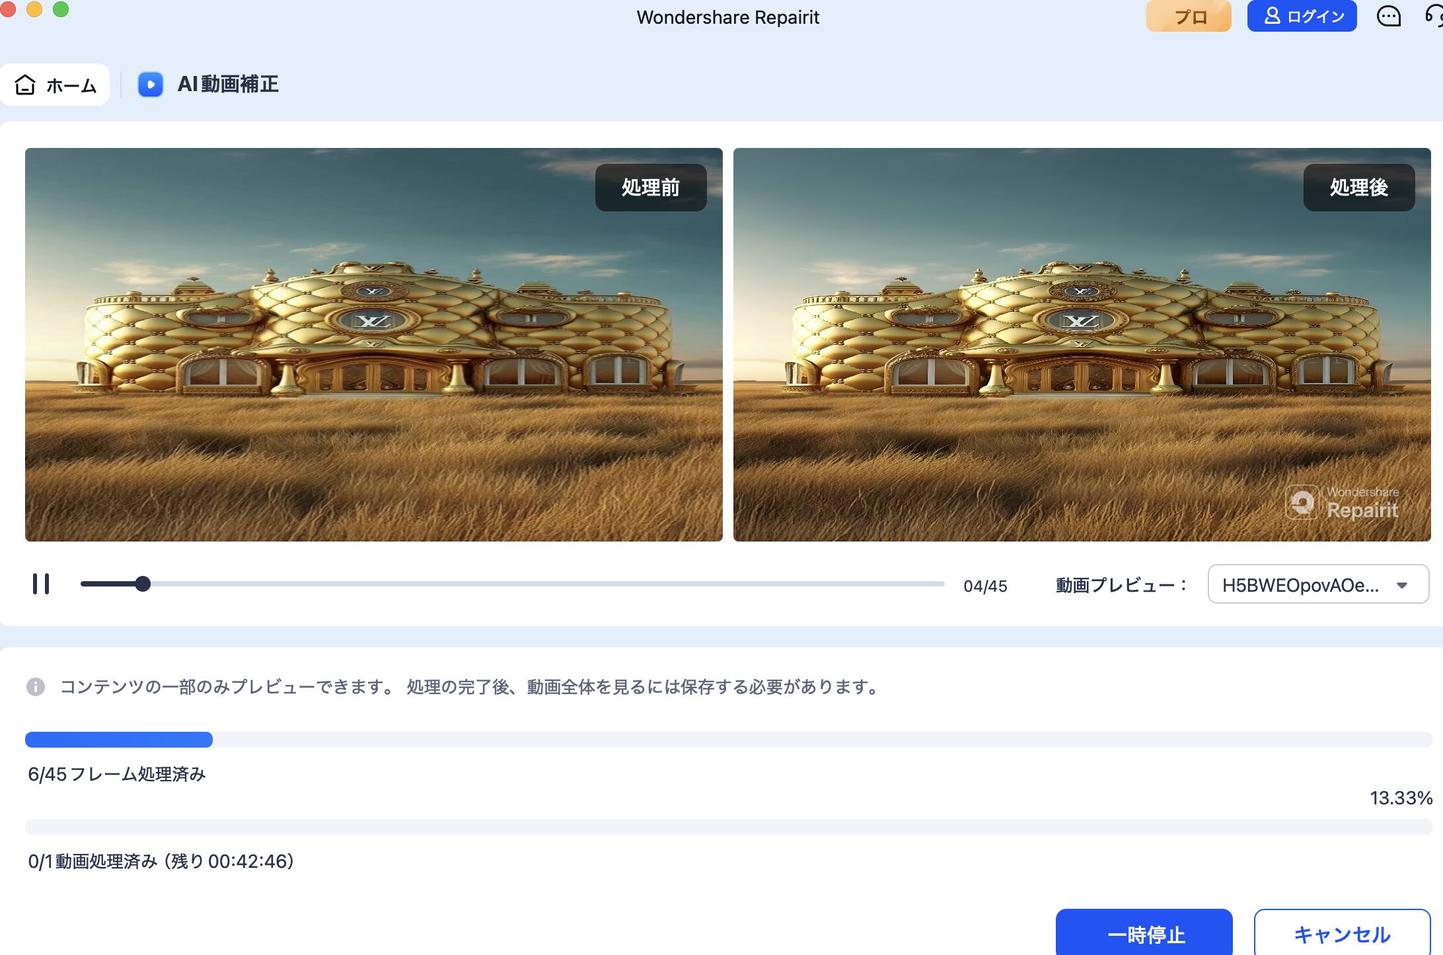Click the overall video progress bar
Screen dimensions: 1443x955
point(728,827)
